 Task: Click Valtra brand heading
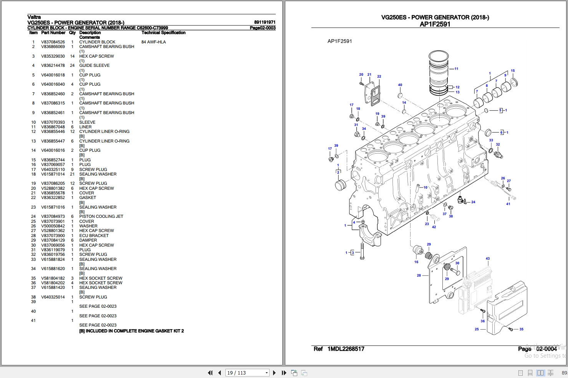(x=34, y=17)
